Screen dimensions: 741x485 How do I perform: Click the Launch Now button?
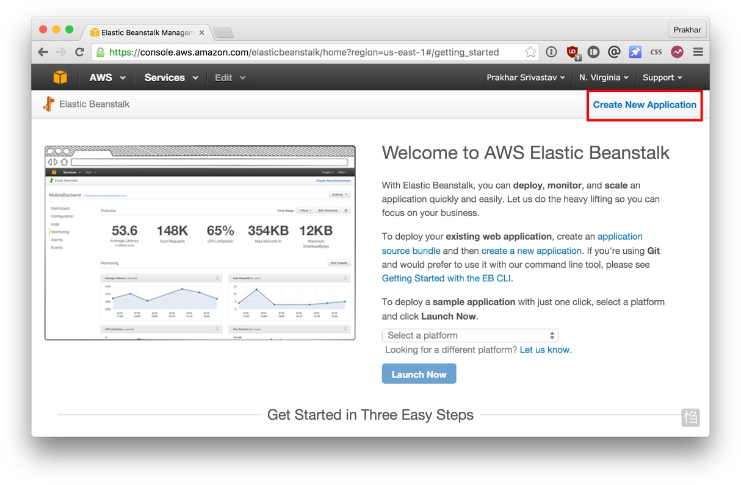(419, 374)
